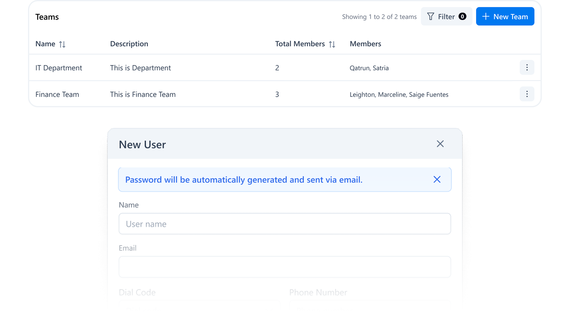Focus the User name input field
Image resolution: width=571 pixels, height=312 pixels.
(x=285, y=224)
